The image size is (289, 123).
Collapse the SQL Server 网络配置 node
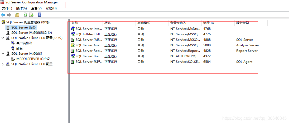click(x=3, y=54)
